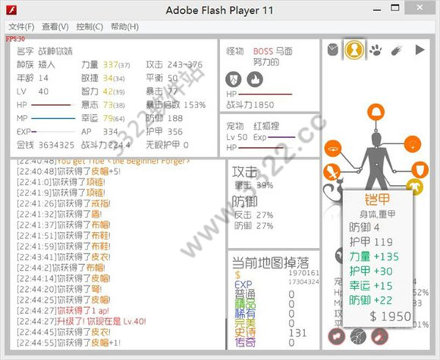The image size is (440, 360).
Task: Click the player HP bar
Action: tap(54, 105)
